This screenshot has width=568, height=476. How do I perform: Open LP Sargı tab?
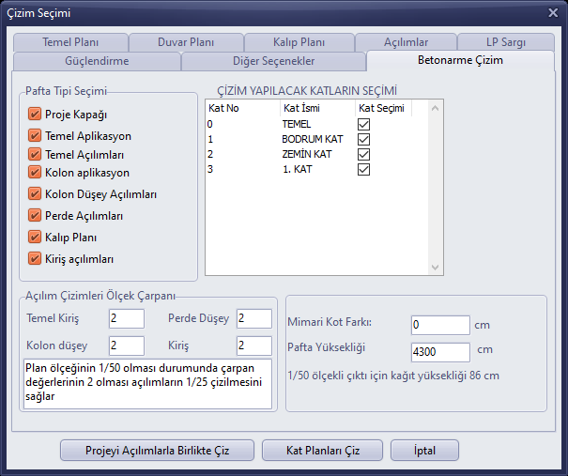point(506,42)
